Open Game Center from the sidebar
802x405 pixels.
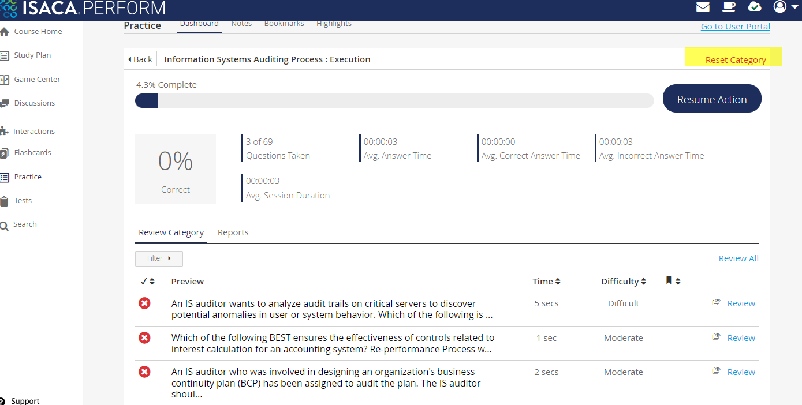pos(37,79)
